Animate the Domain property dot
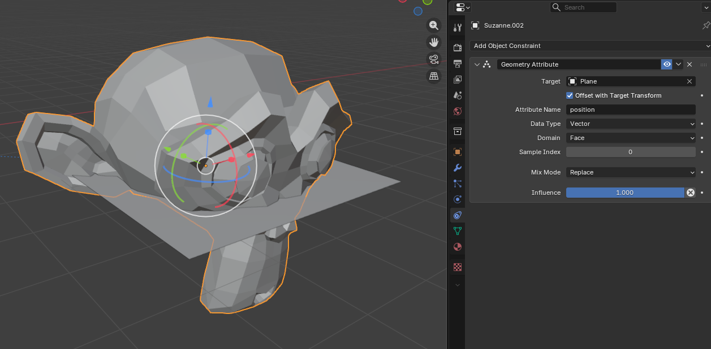Image resolution: width=711 pixels, height=349 pixels. 702,138
